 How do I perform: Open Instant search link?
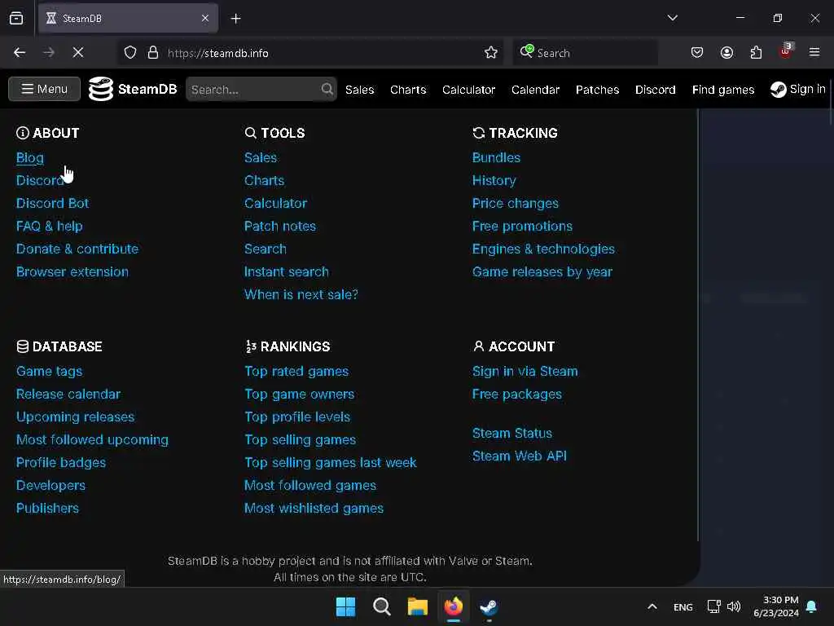286,272
